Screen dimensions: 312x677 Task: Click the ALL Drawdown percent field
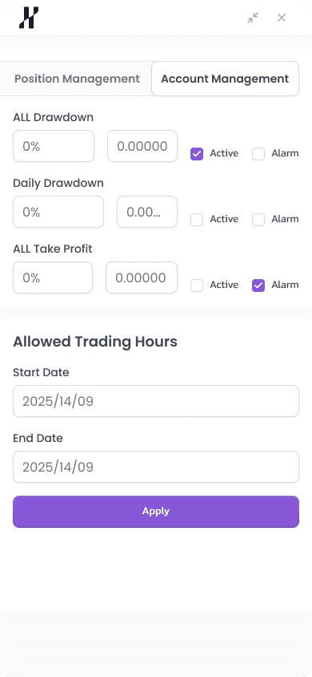pyautogui.click(x=54, y=146)
